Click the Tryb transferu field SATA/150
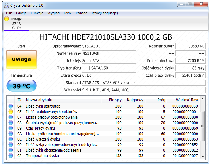Image resolution: width=209 pixels, height=164 pixels. pos(109,68)
